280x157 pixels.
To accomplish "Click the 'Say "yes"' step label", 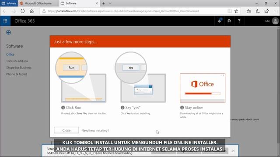I will tap(133, 108).
